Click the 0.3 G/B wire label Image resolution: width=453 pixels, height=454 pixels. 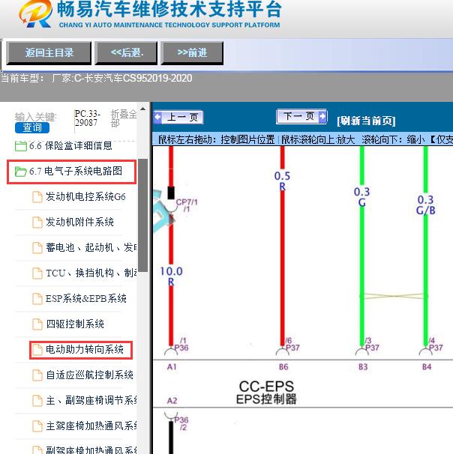[x=425, y=205]
